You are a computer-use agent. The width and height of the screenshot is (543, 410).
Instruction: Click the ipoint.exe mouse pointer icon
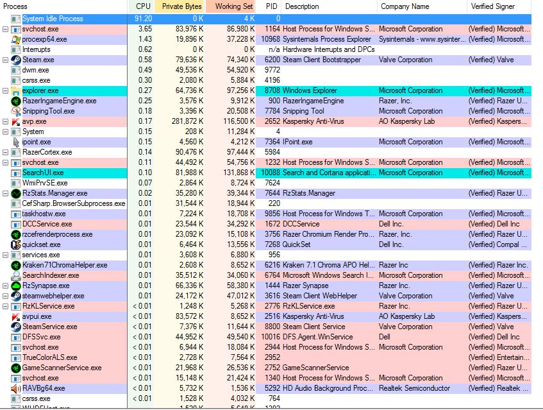point(16,142)
